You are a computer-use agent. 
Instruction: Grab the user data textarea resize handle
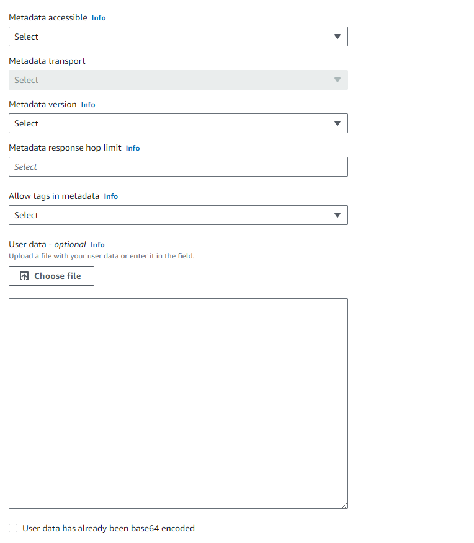(344, 505)
